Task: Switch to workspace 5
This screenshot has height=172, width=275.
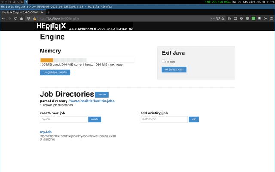Action: (18, 2)
